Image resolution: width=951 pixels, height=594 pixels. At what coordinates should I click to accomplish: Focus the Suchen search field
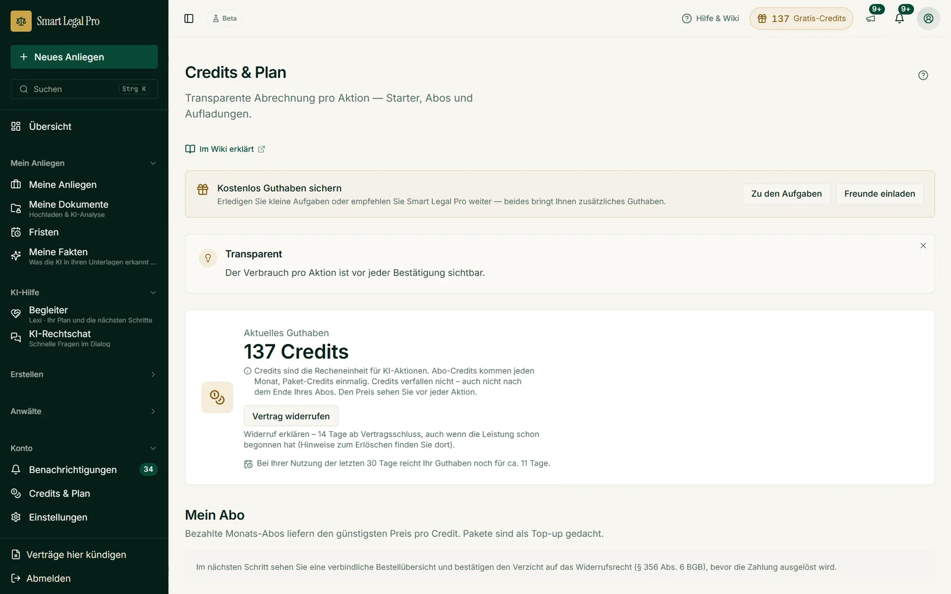[x=84, y=89]
